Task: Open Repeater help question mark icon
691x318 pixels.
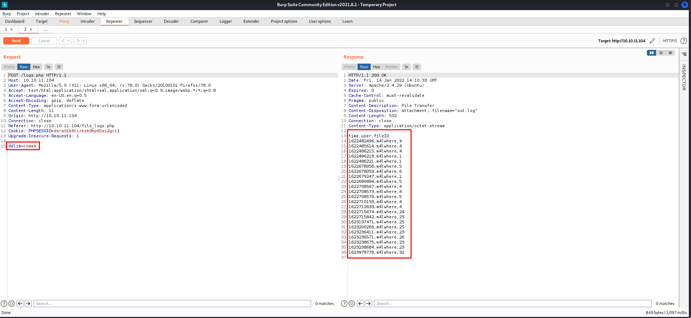Action: pos(683,41)
